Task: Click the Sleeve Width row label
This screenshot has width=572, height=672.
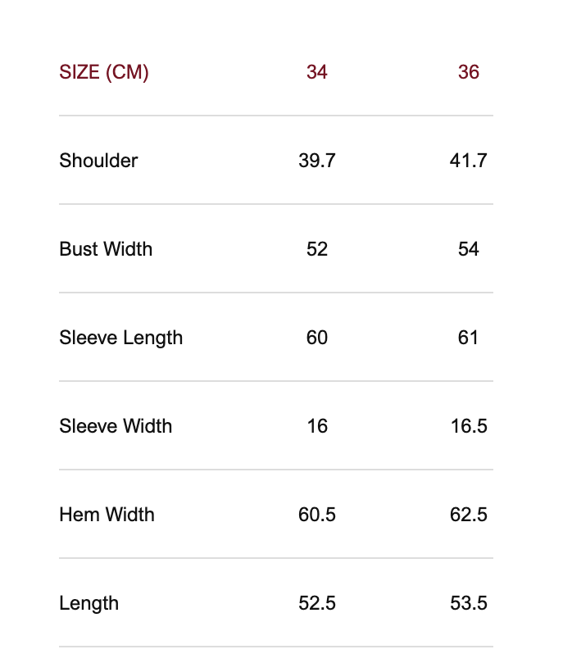Action: (x=116, y=426)
